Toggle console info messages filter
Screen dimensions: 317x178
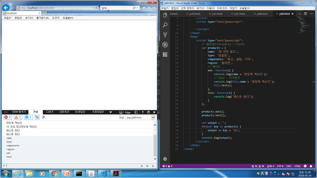[x=28, y=117]
